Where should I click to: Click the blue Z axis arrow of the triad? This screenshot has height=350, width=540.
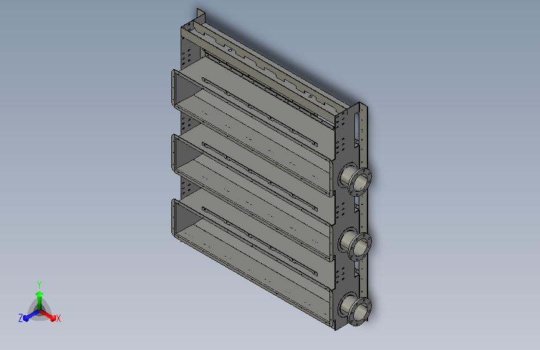(31, 316)
